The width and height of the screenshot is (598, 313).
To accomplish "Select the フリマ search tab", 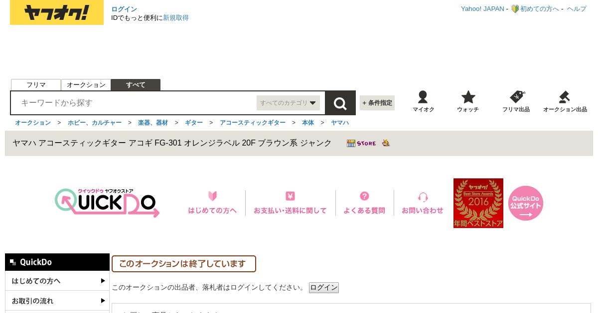I will tap(36, 85).
